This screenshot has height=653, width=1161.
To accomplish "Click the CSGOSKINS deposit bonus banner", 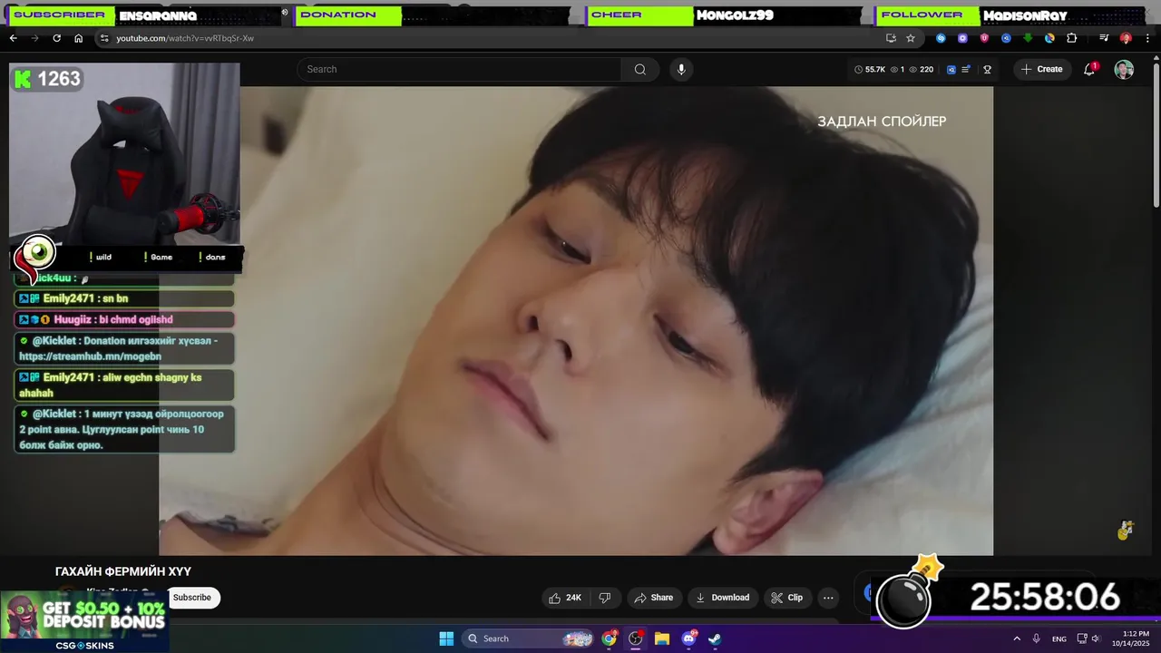I will (84, 621).
